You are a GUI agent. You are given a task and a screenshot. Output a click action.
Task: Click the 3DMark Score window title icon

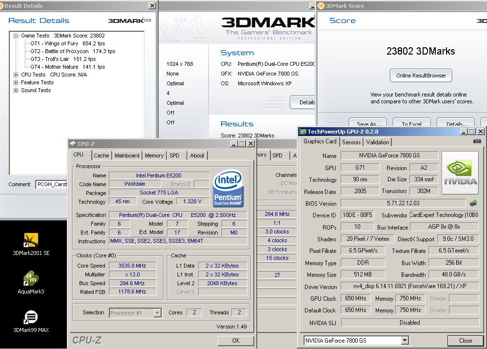(x=321, y=5)
